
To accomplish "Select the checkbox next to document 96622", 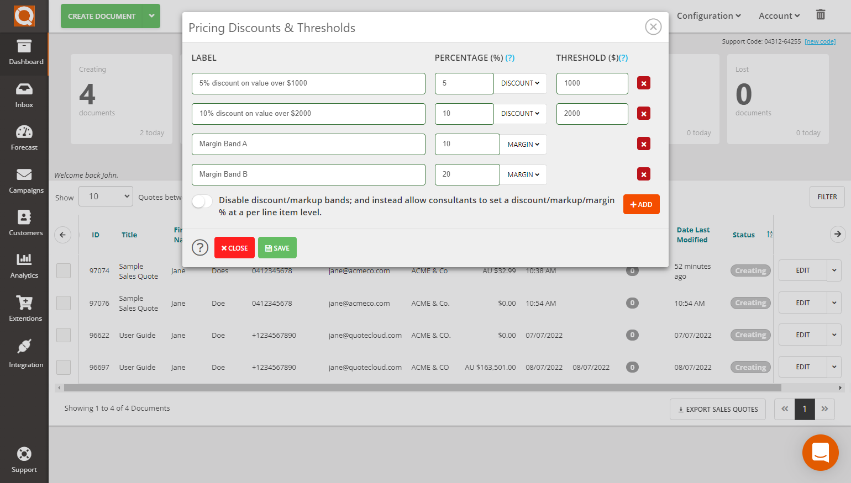I will [64, 335].
